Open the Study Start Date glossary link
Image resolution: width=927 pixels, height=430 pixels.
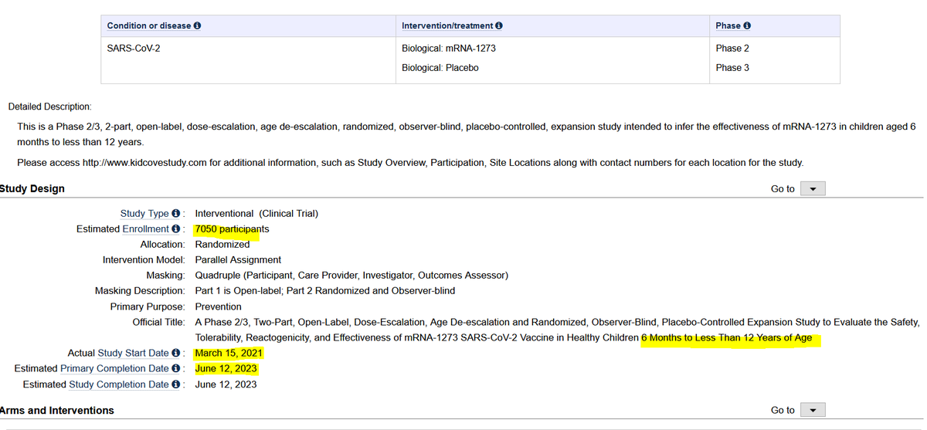pos(133,354)
